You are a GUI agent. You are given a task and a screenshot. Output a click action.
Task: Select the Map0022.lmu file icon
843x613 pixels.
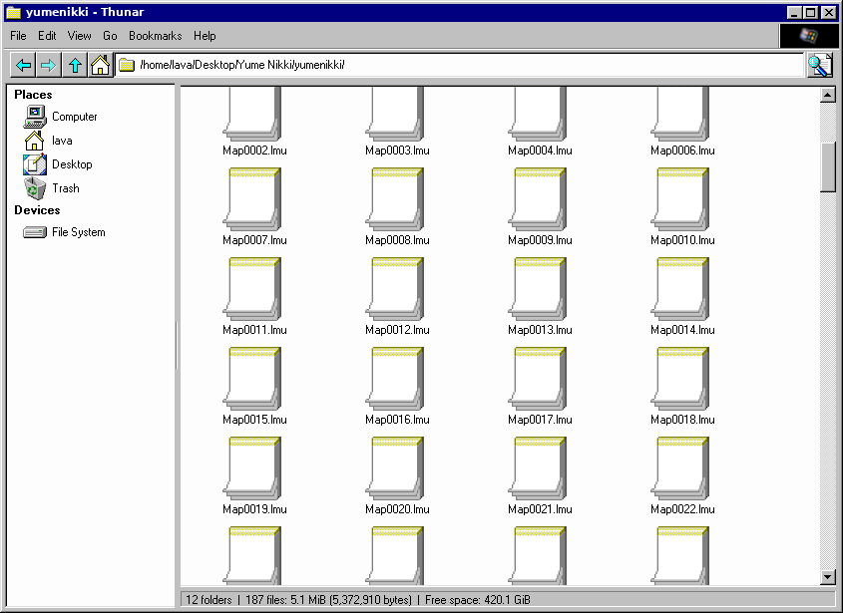coord(680,467)
